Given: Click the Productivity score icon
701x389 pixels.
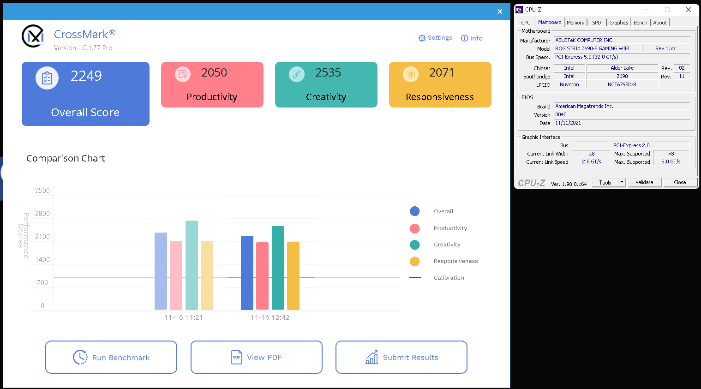Looking at the screenshot, I should tap(183, 74).
